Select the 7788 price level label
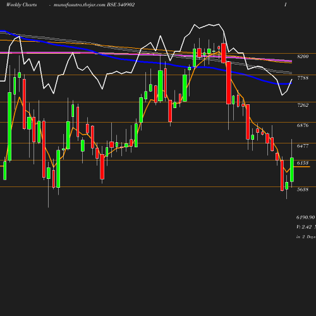Viewport: 316px width, 316px height. point(303,78)
